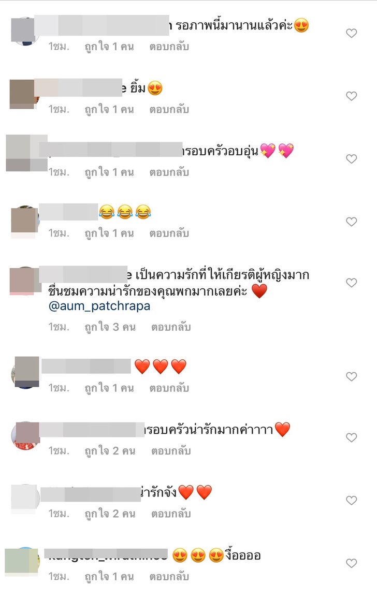Like the "ครอบครัวอบอุ่น" comment with its heart

[x=351, y=159]
